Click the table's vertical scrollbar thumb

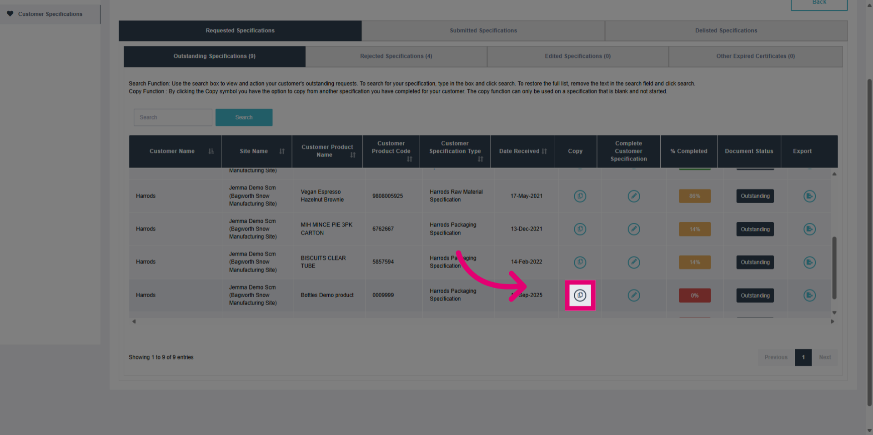click(x=834, y=268)
